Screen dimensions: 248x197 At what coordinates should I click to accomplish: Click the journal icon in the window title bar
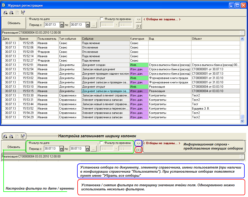(3, 5)
